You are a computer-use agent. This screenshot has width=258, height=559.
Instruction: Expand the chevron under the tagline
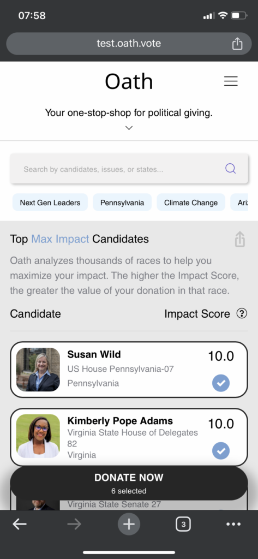[x=129, y=128]
